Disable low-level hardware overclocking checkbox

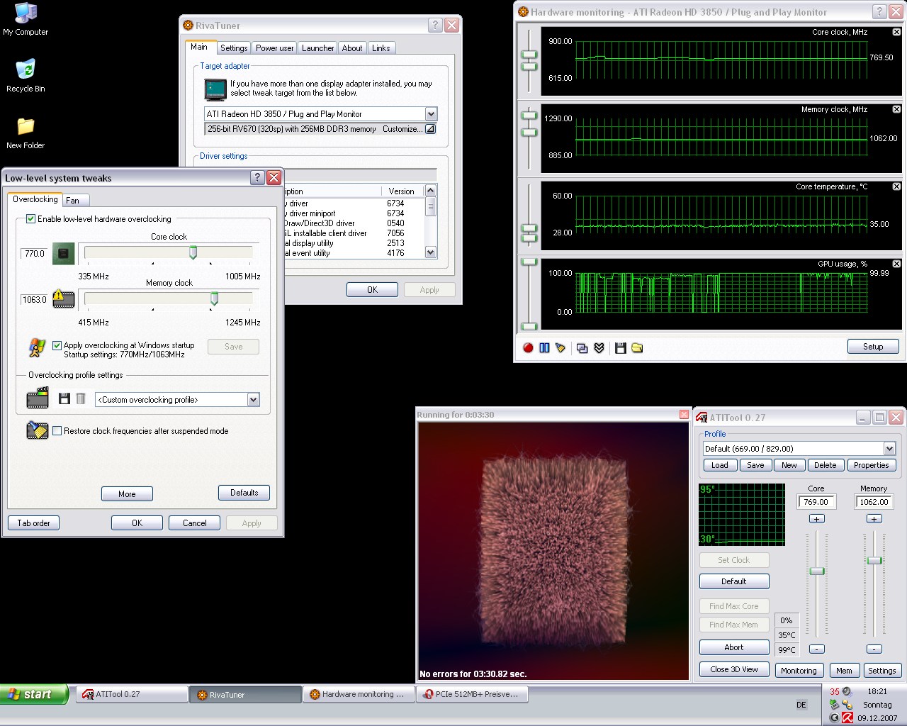31,219
